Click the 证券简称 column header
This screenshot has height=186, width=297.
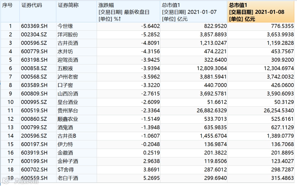(x=76, y=12)
